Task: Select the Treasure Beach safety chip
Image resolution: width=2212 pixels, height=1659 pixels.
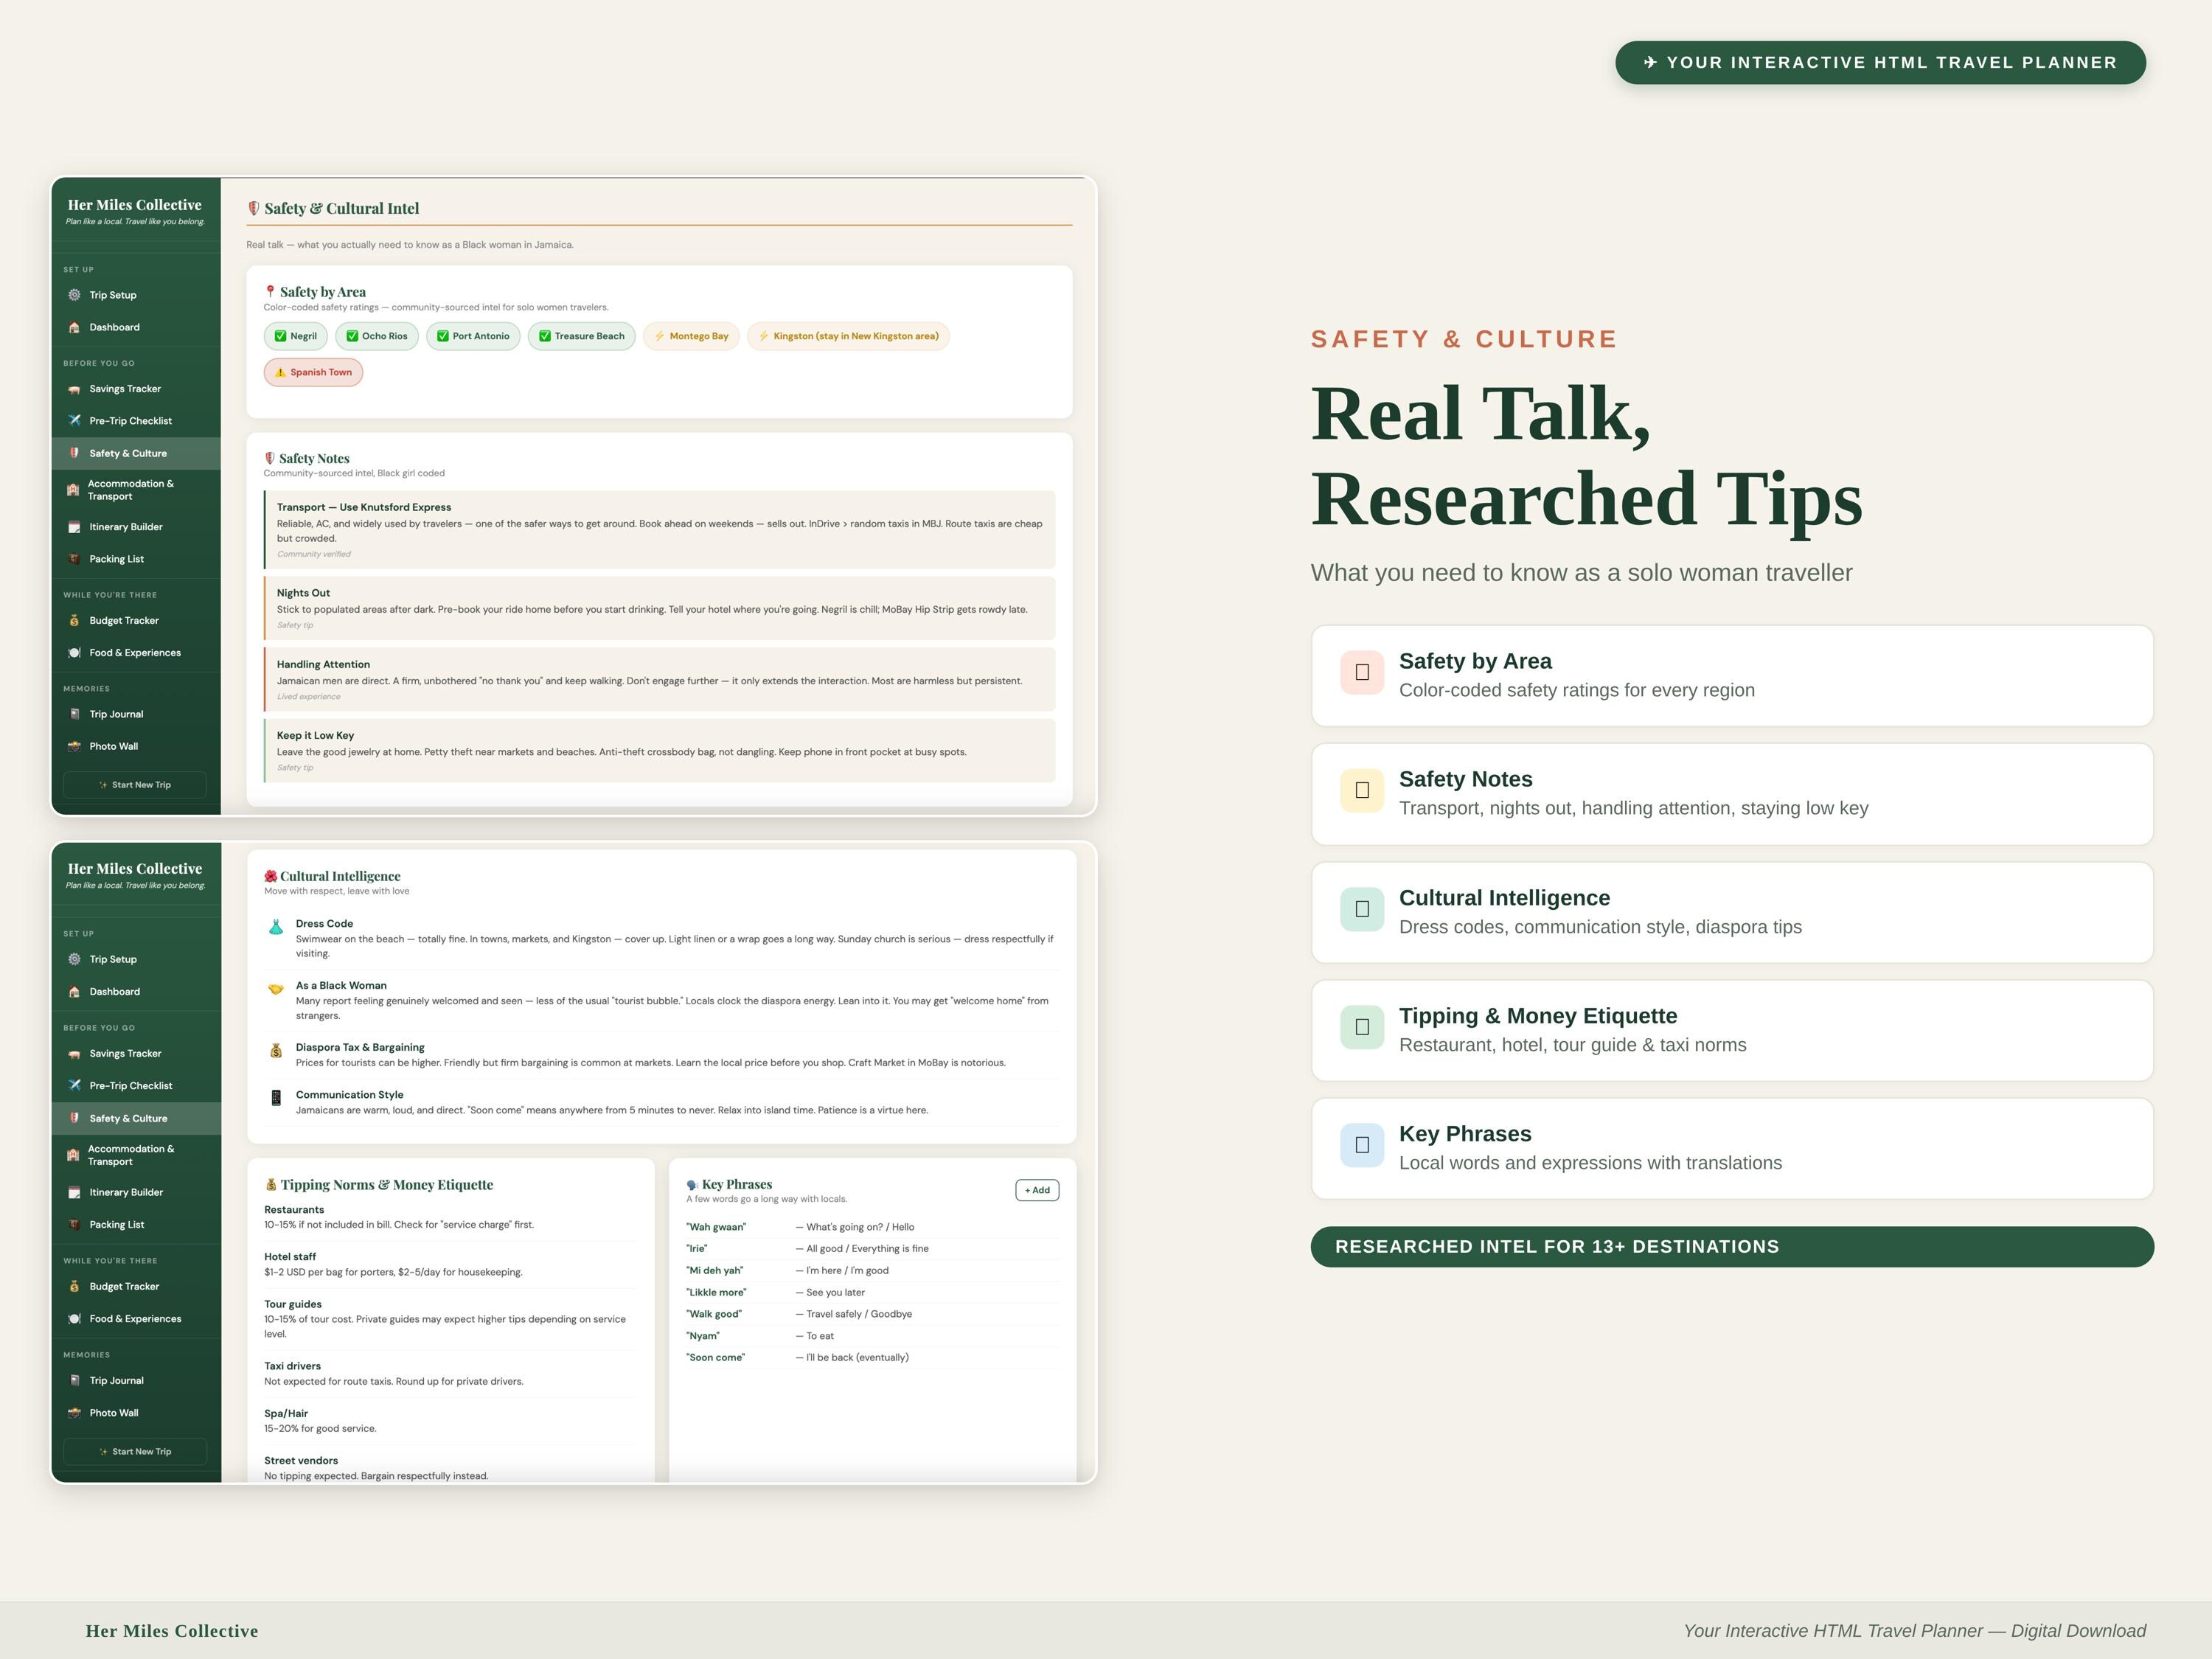Action: coord(581,336)
